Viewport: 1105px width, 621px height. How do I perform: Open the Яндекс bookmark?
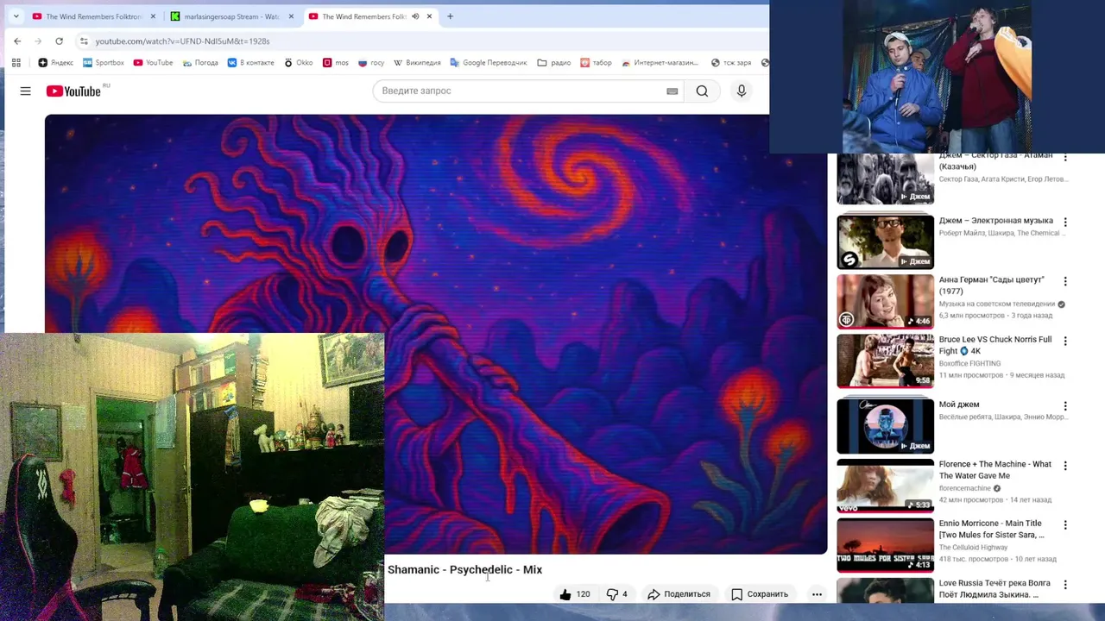pyautogui.click(x=56, y=63)
